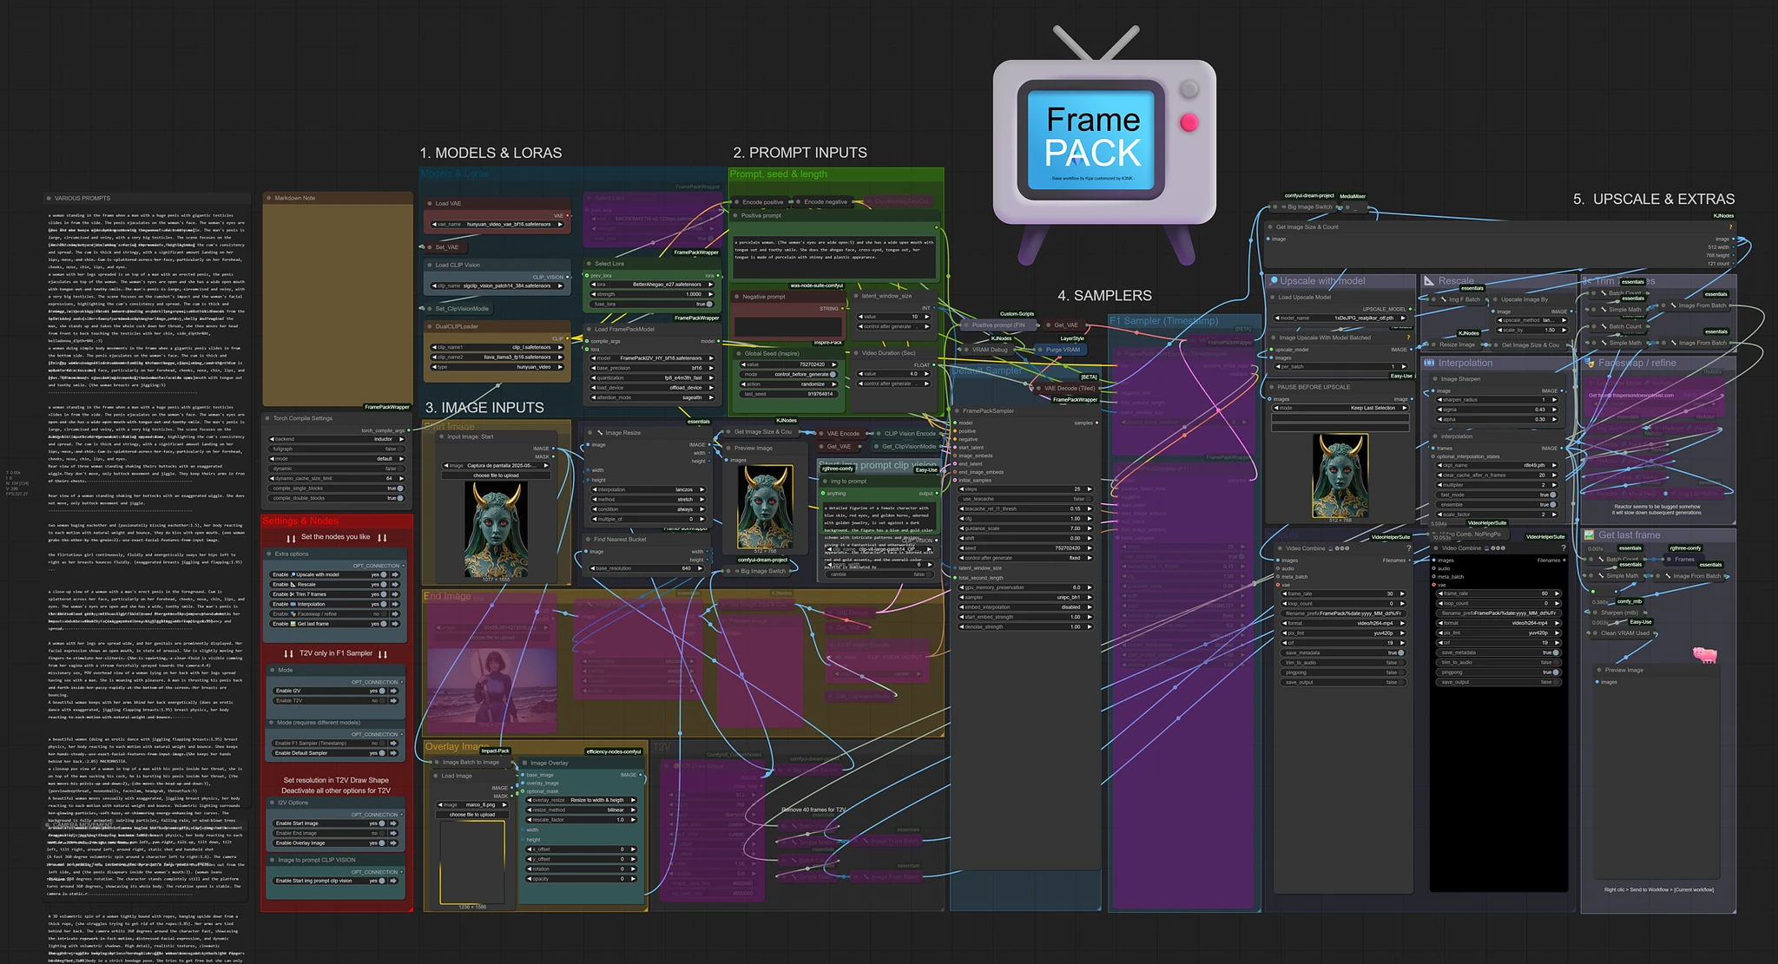Click the navigate arrow beside Enable Interpolation
Viewport: 1778px width, 964px height.
(395, 604)
